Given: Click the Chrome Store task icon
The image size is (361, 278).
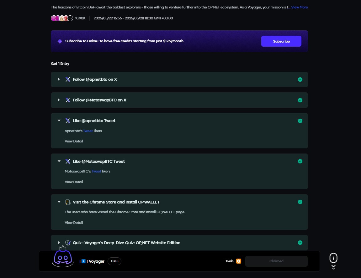Looking at the screenshot, I should 68,202.
